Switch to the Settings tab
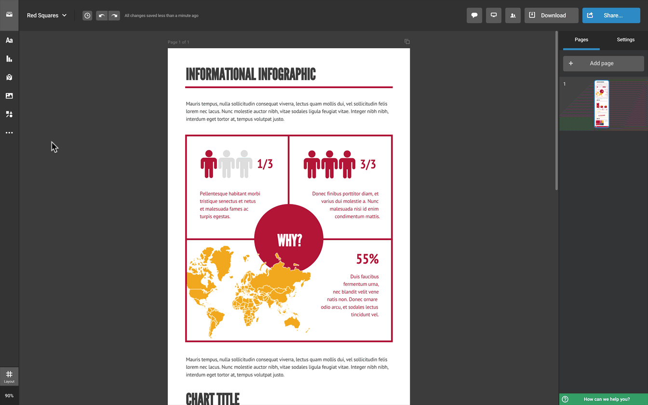 [625, 40]
